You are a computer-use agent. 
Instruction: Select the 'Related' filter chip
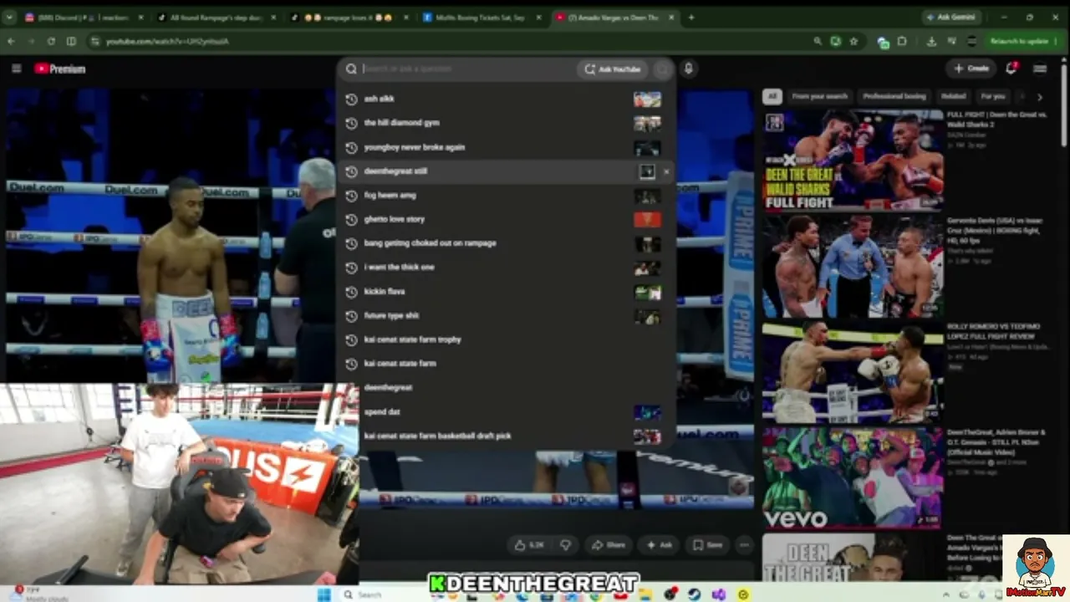coord(953,96)
